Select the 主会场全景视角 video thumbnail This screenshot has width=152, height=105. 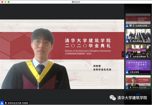pyautogui.click(x=138, y=51)
